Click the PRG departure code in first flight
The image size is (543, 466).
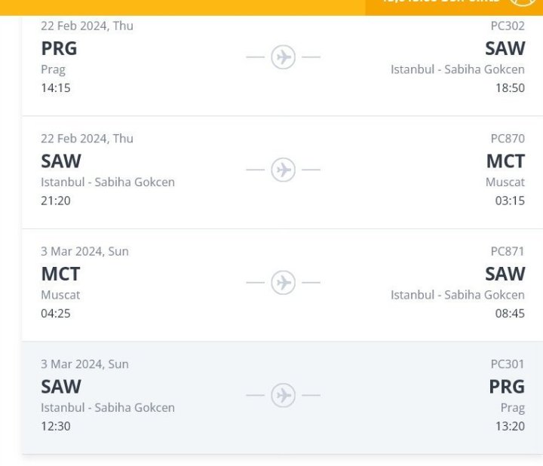pyautogui.click(x=59, y=48)
